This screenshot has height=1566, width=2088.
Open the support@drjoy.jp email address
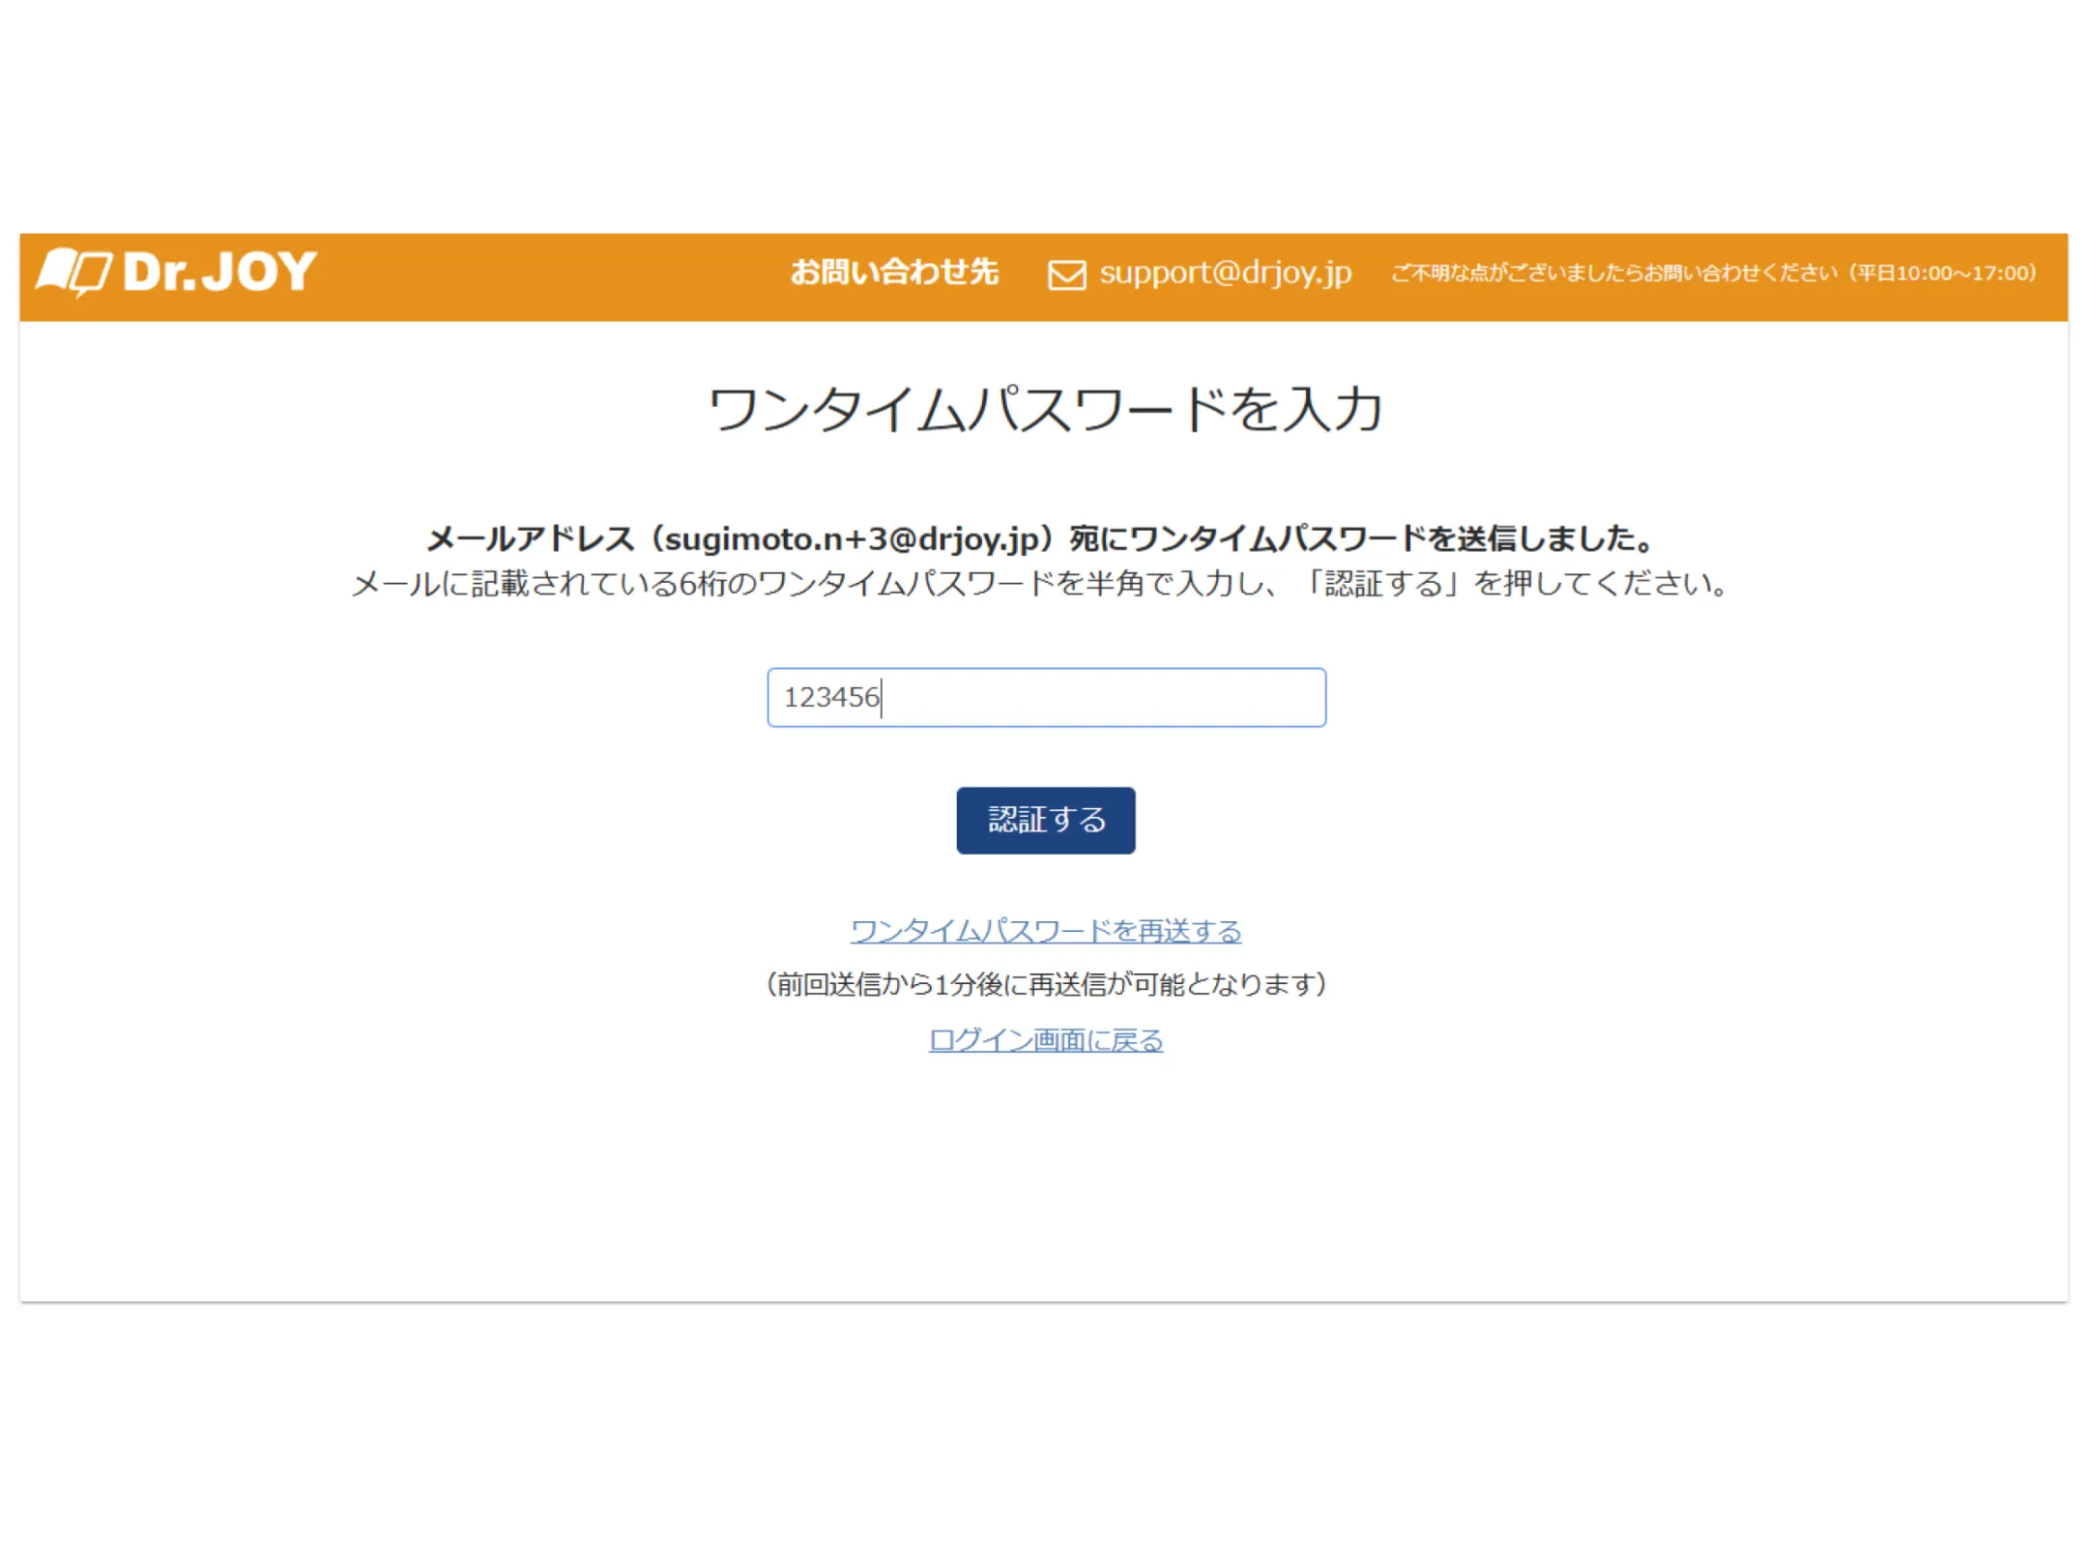(1225, 273)
